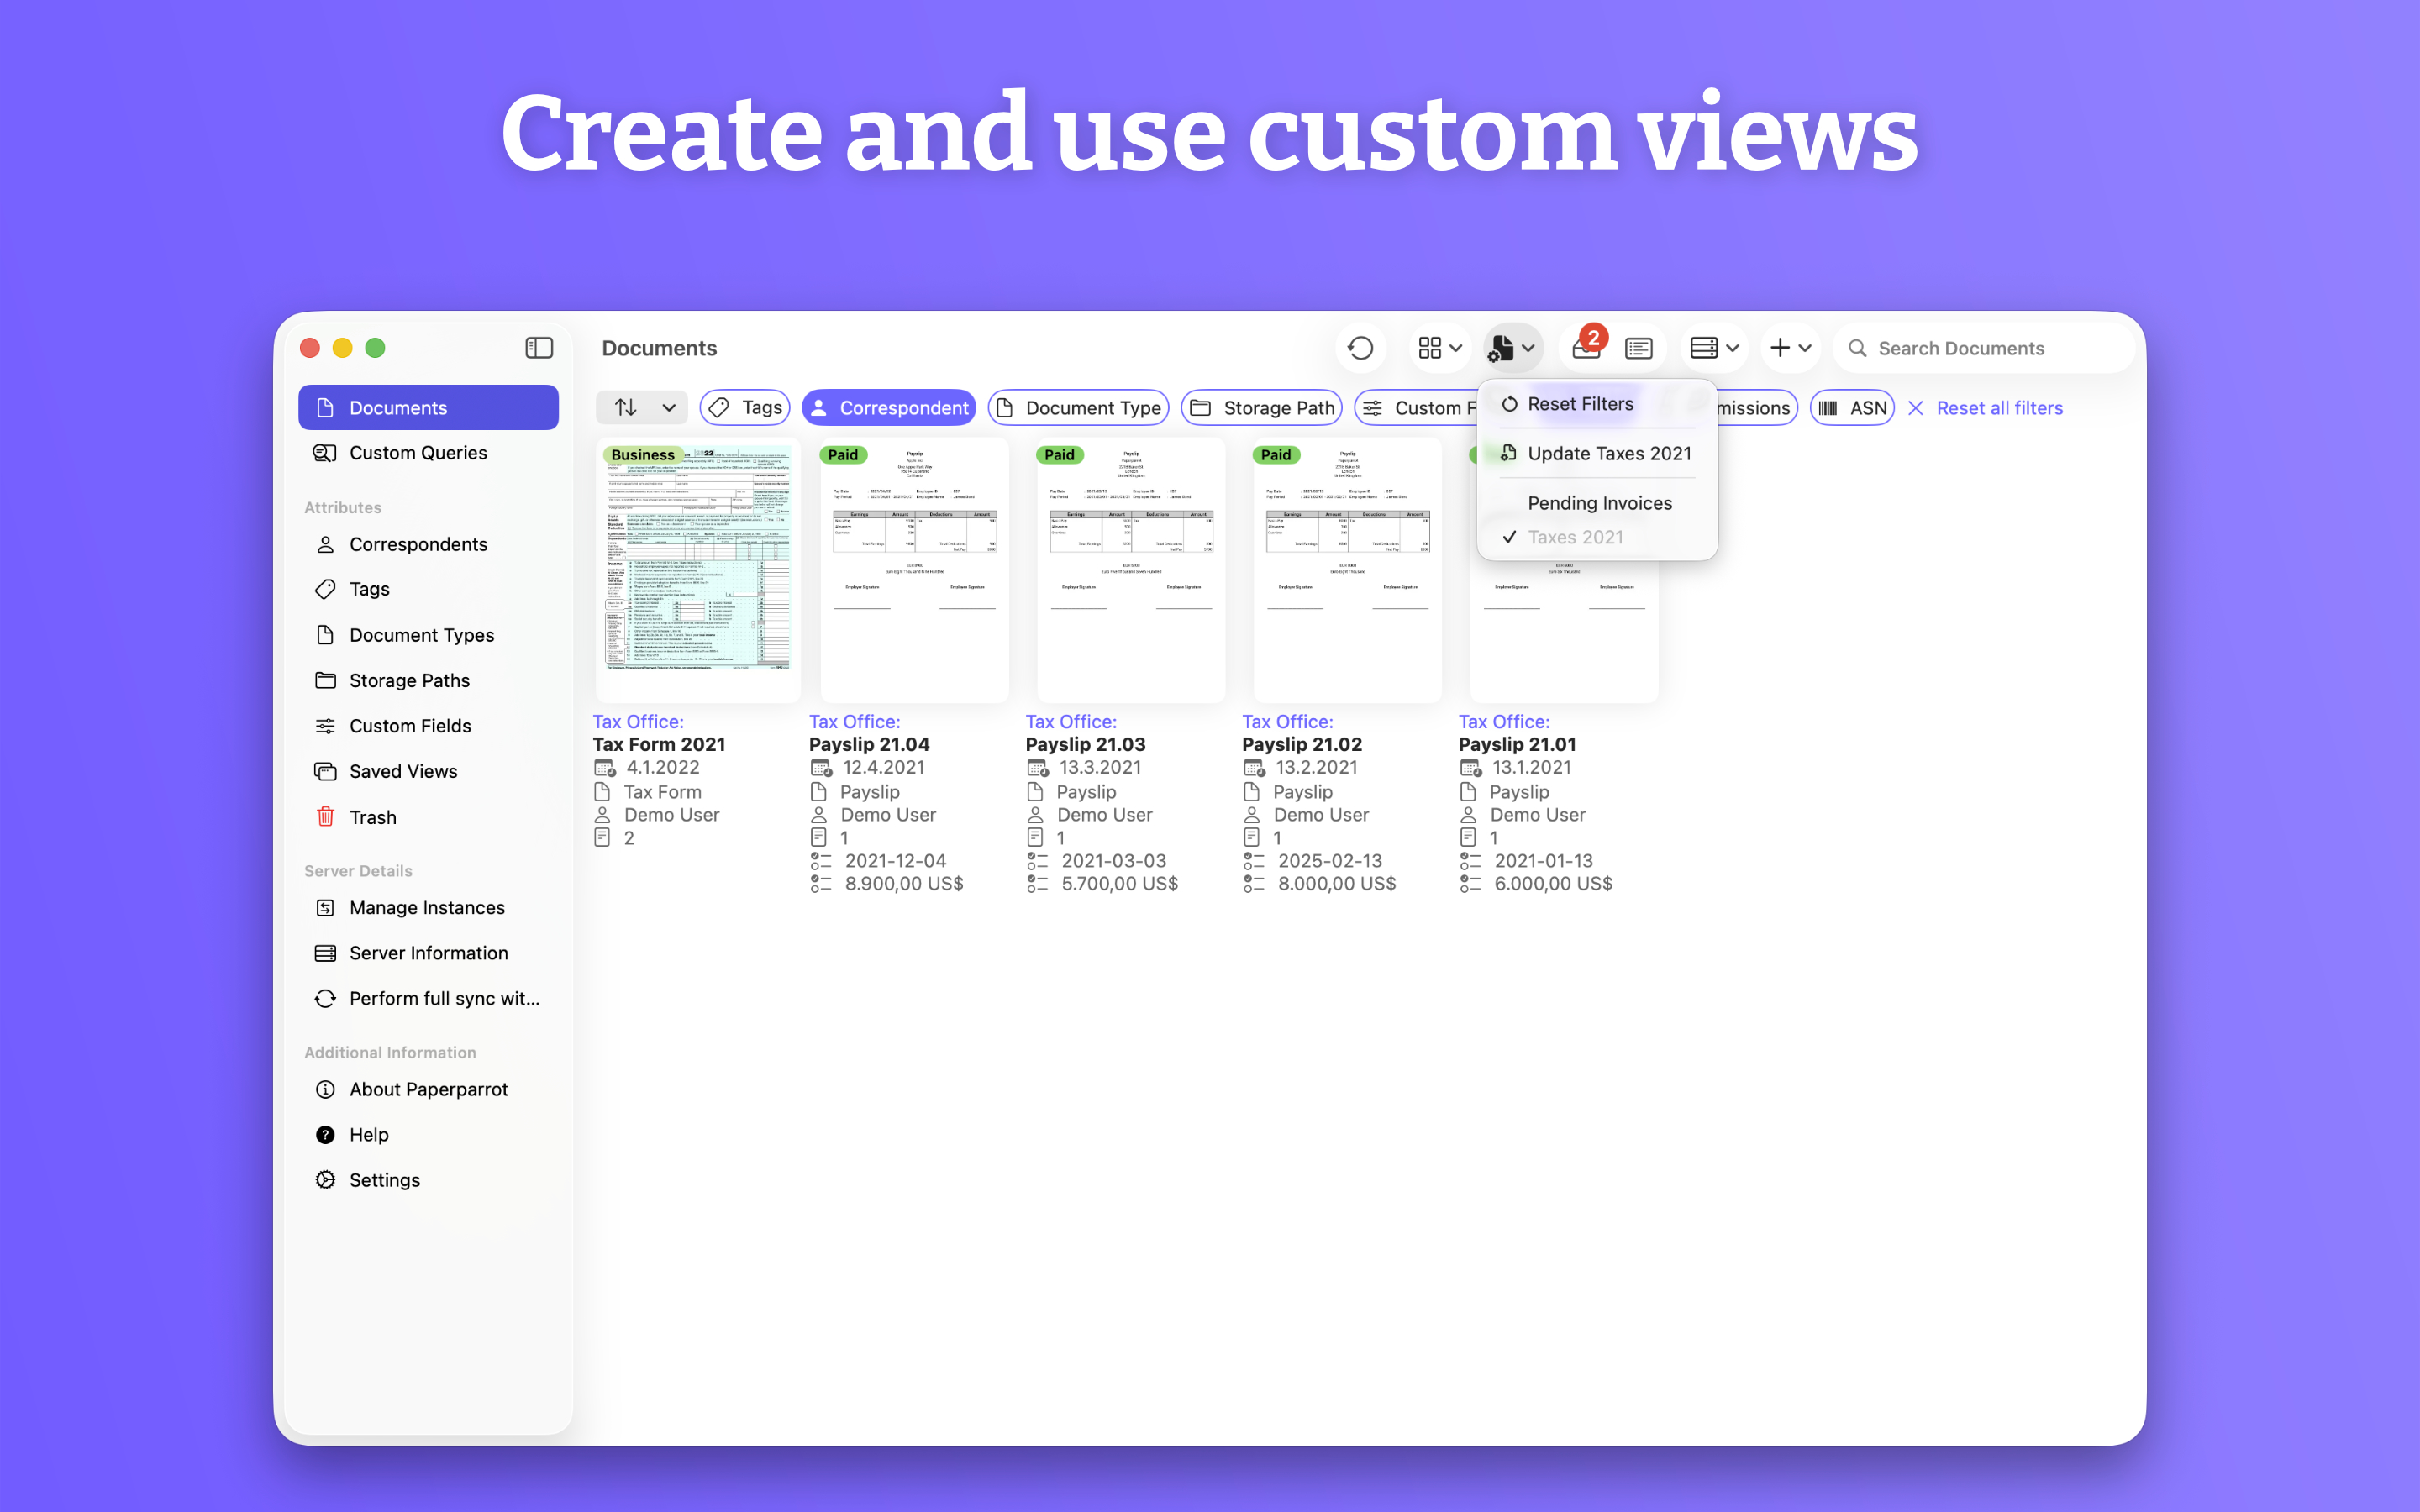This screenshot has height=1512, width=2420.
Task: Select Pending Invoices saved view
Action: click(x=1597, y=503)
